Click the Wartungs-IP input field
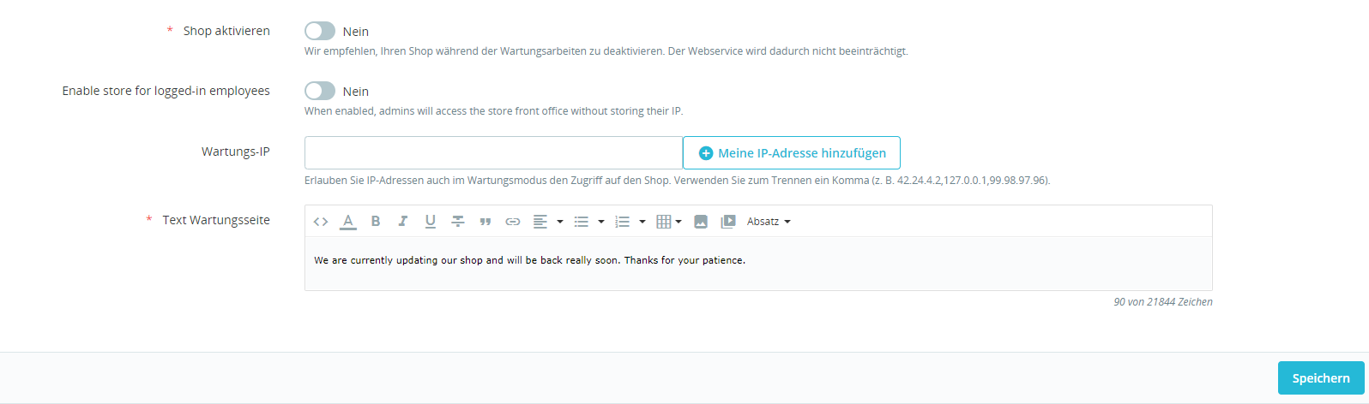This screenshot has width=1369, height=404. point(493,152)
